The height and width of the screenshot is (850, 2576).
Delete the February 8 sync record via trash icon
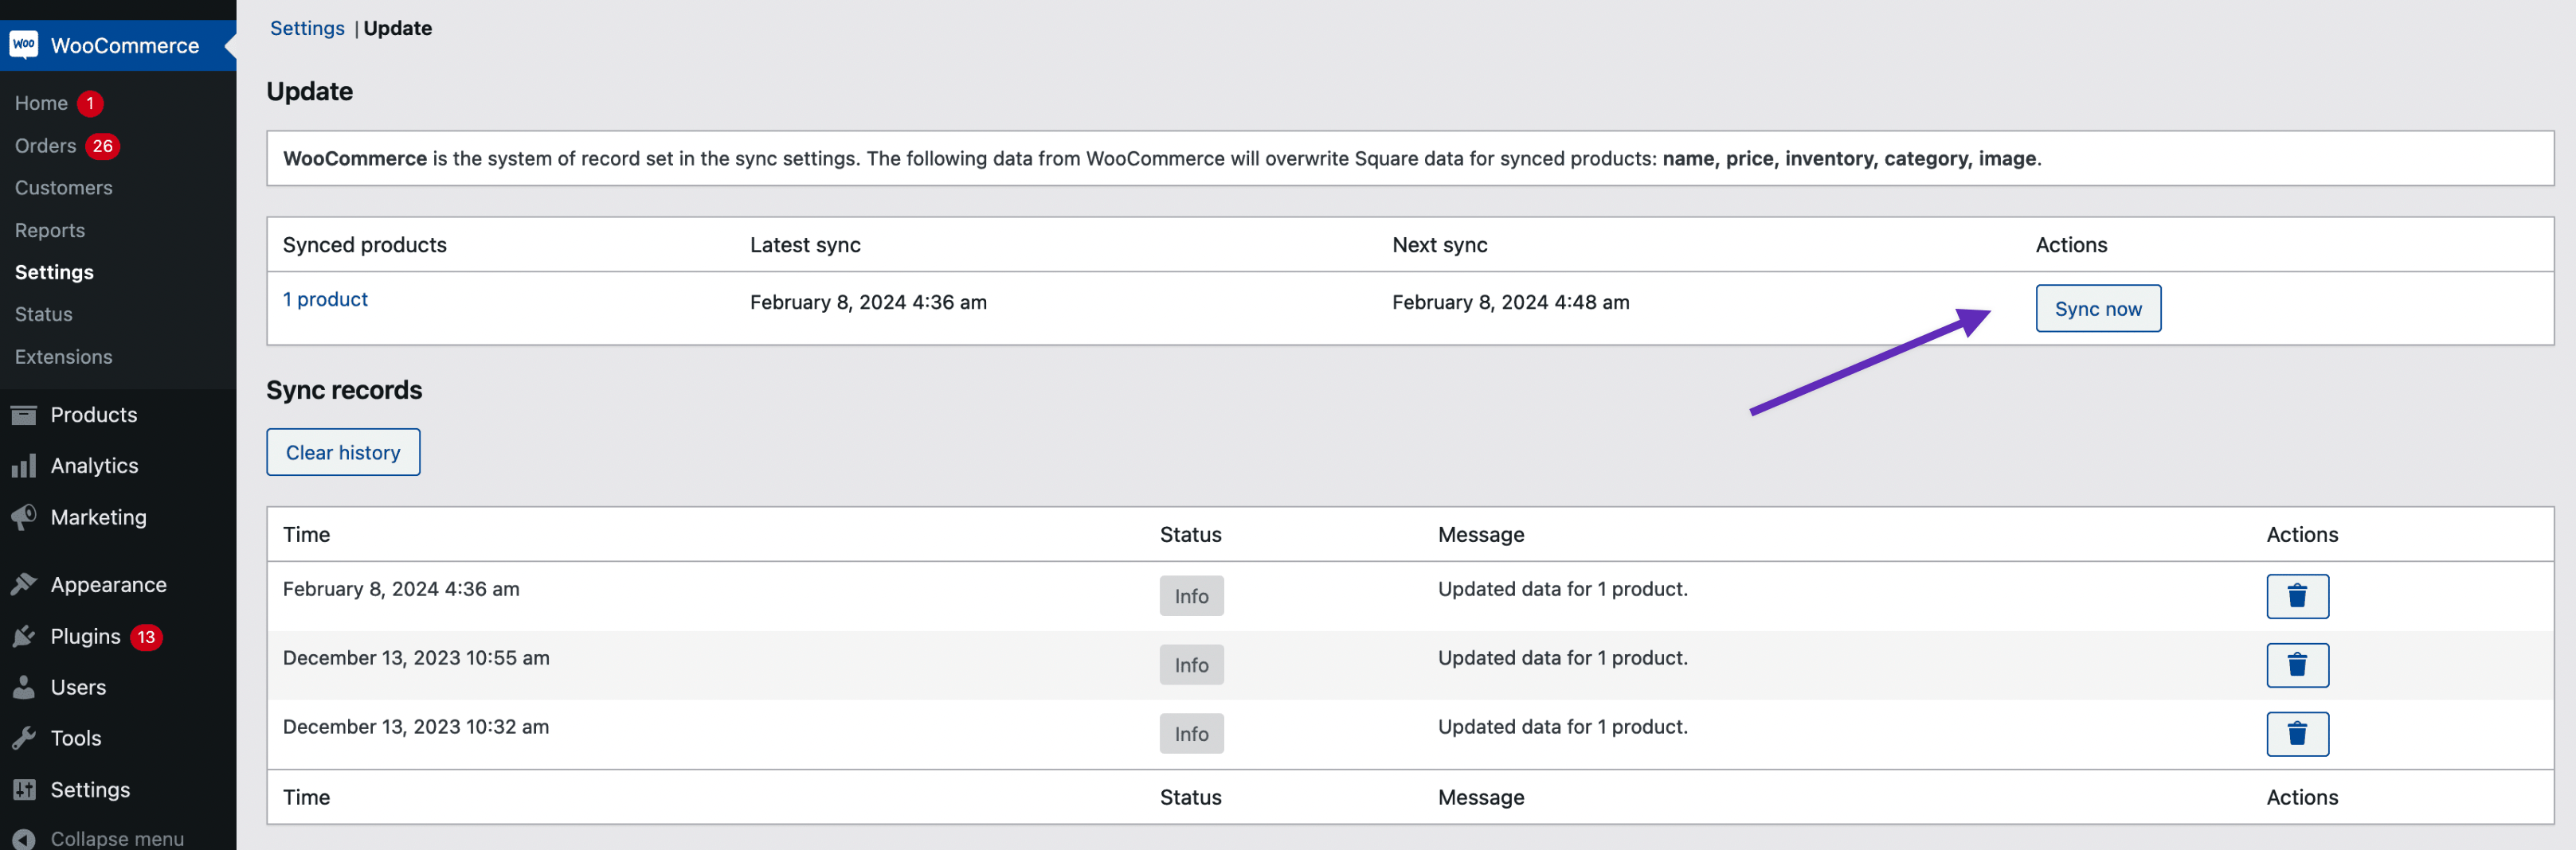pos(2297,595)
